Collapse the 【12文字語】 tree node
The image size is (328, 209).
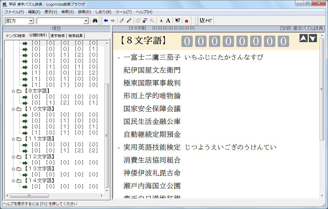coord(13,157)
